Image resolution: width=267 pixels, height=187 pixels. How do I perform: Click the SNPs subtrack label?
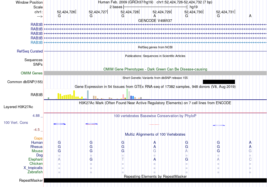(x=38, y=65)
